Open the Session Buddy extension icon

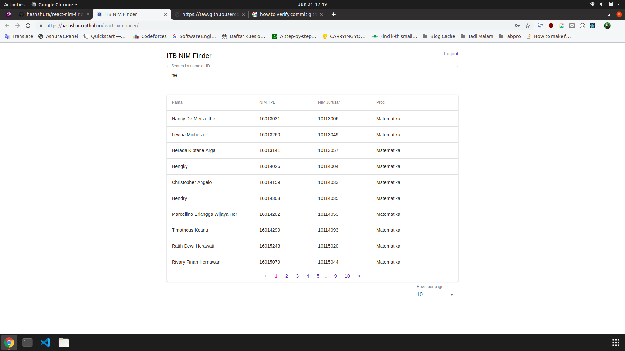pyautogui.click(x=540, y=26)
